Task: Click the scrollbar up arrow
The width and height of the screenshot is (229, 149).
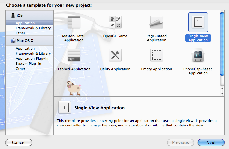Action: (x=222, y=89)
